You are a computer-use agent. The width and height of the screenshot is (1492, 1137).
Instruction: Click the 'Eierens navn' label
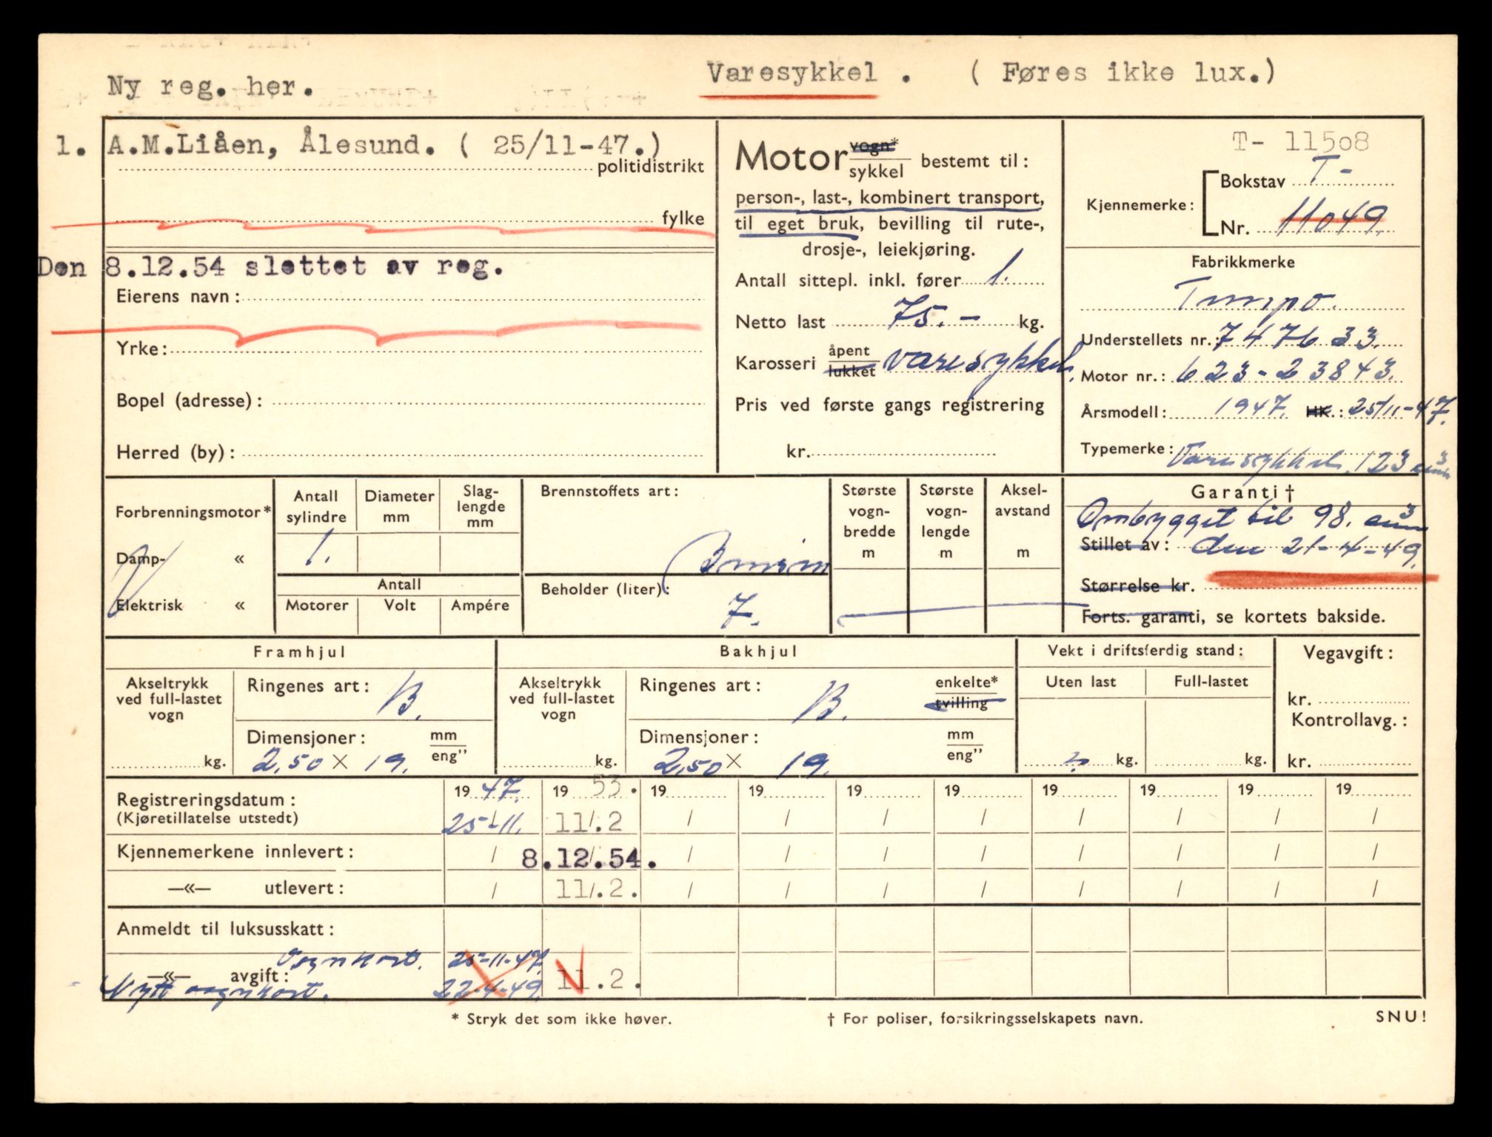(x=178, y=297)
